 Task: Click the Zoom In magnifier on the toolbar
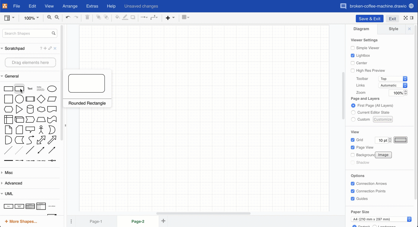[x=49, y=17]
